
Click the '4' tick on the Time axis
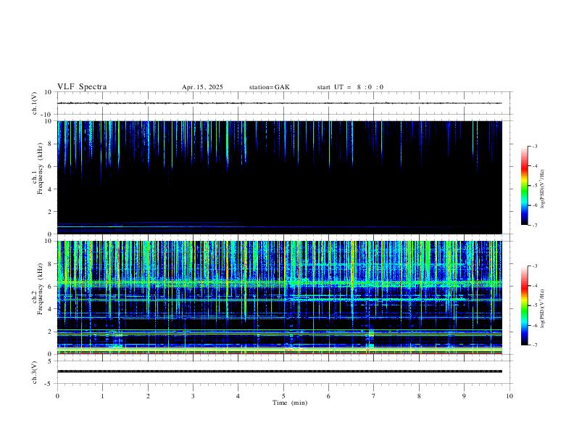click(x=238, y=396)
